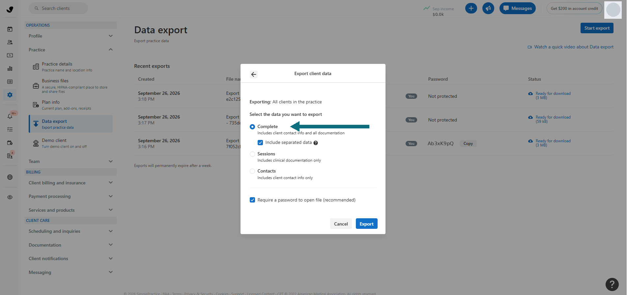Select the Complete radio option
Image resolution: width=628 pixels, height=295 pixels.
(252, 127)
